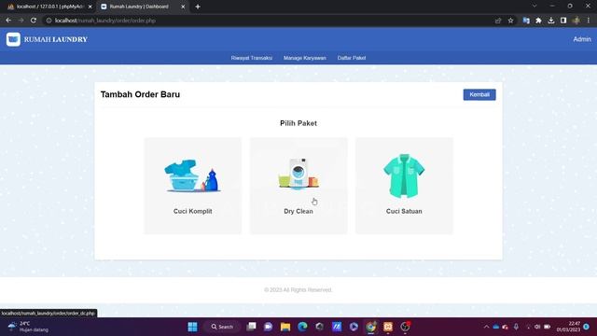597x336 pixels.
Task: Toggle the browser side panel
Action: pyautogui.click(x=563, y=21)
